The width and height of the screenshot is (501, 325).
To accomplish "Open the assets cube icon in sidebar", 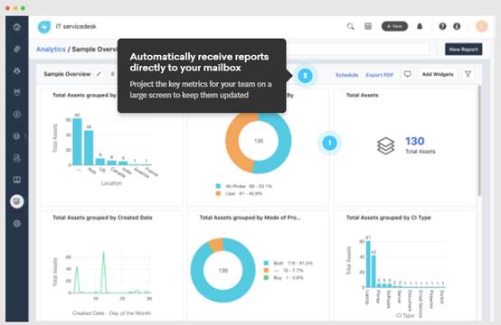I will coord(17,136).
